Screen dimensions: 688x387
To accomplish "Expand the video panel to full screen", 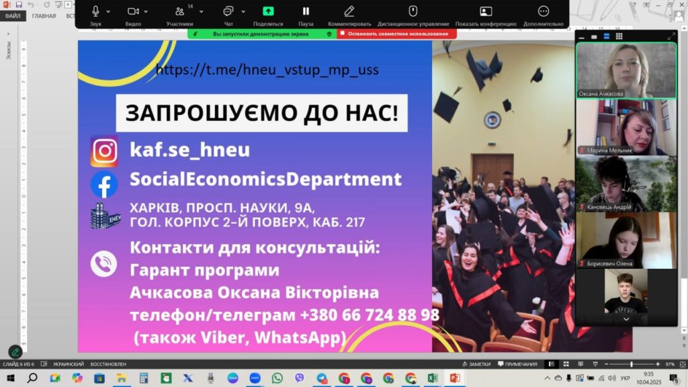I will click(x=671, y=37).
